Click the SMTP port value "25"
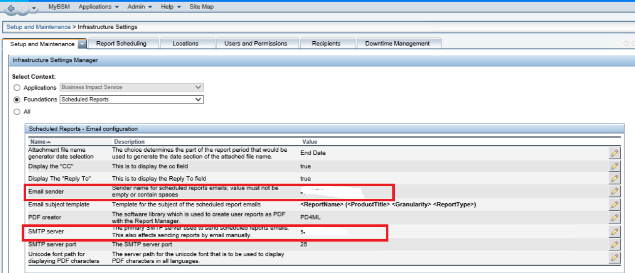The height and width of the screenshot is (273, 635). click(304, 244)
